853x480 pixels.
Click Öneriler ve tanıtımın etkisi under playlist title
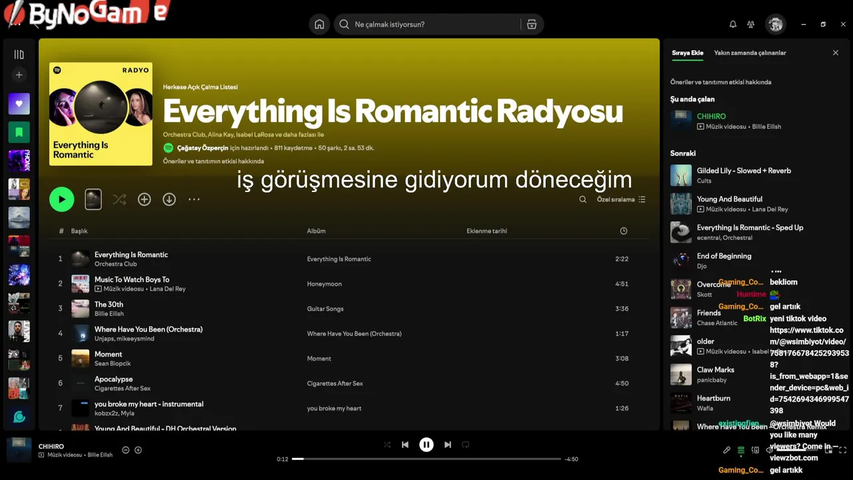point(213,161)
